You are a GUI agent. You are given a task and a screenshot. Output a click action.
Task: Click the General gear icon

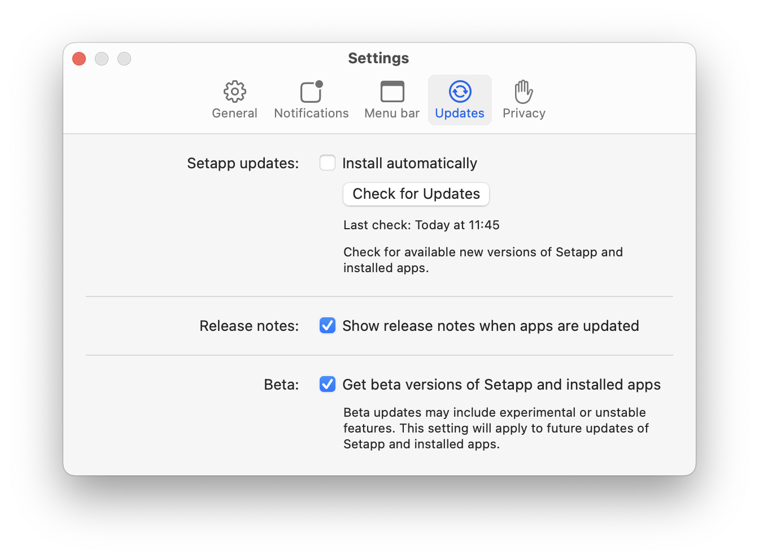click(x=234, y=91)
